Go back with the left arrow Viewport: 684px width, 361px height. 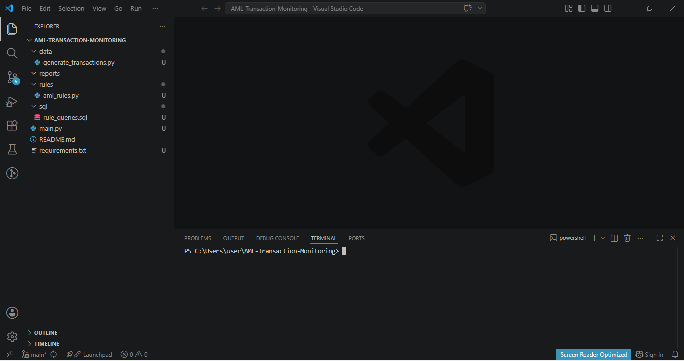(204, 8)
